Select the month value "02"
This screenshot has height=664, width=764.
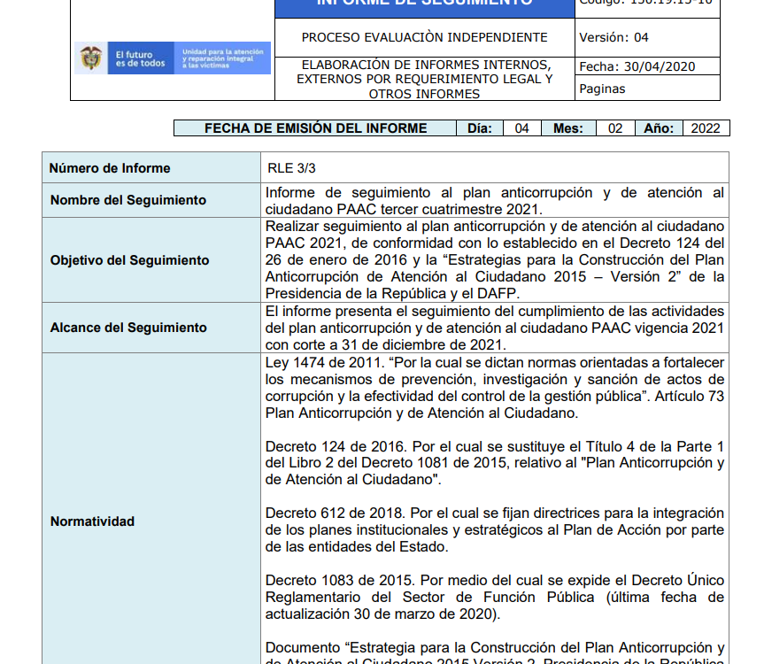tap(615, 128)
